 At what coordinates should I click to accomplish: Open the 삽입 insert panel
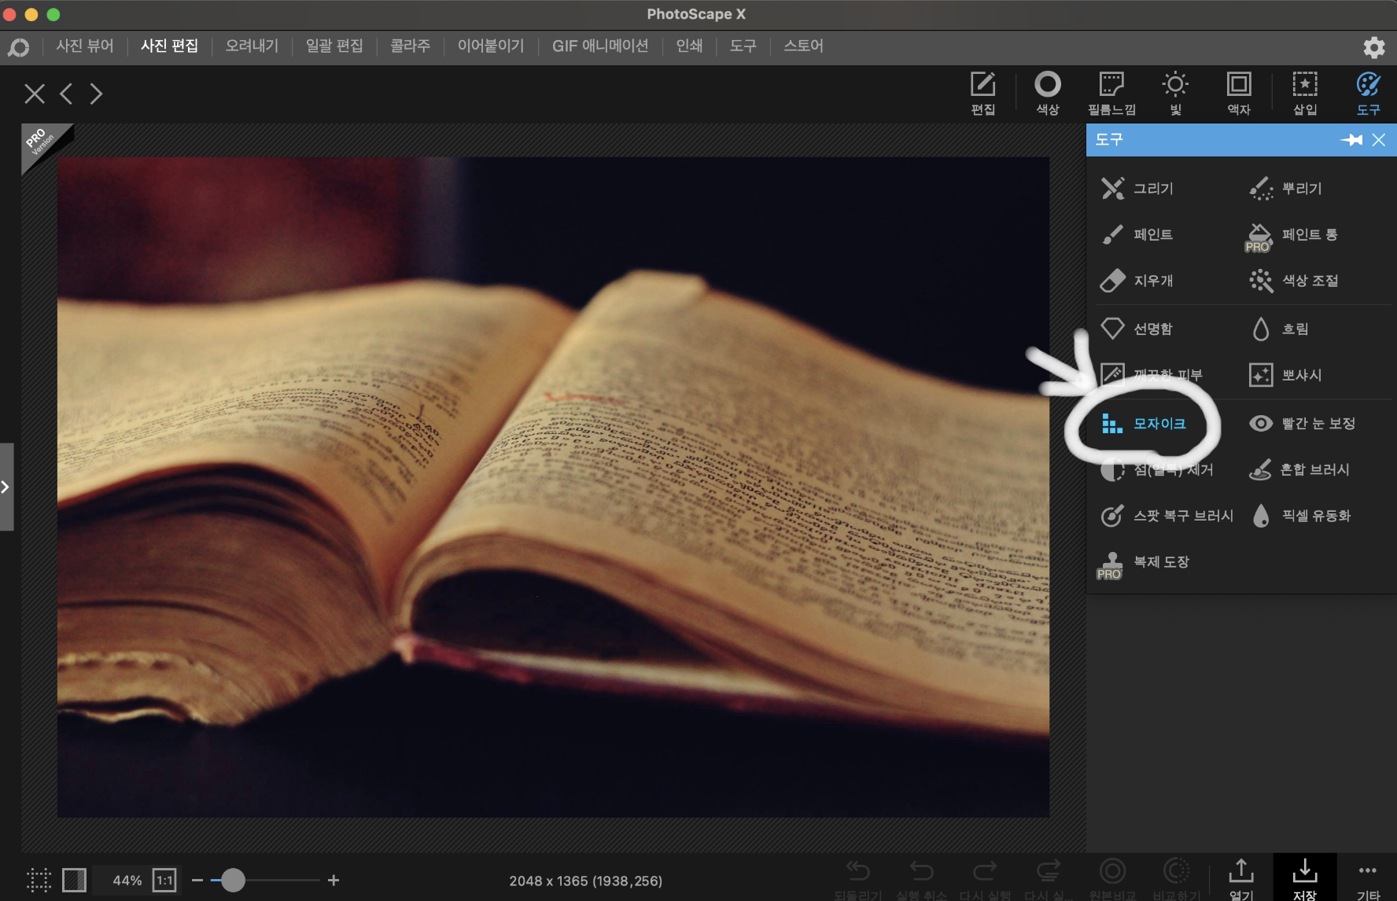(x=1305, y=94)
